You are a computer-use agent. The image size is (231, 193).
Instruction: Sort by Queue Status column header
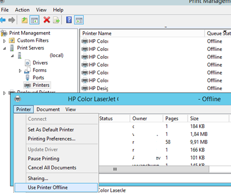click(218, 33)
